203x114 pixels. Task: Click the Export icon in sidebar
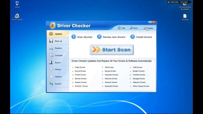(x=51, y=62)
